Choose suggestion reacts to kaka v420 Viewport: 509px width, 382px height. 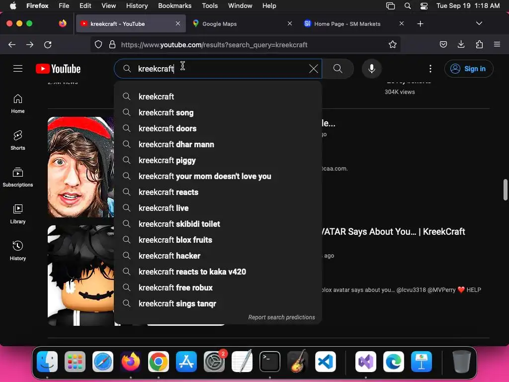(218, 272)
